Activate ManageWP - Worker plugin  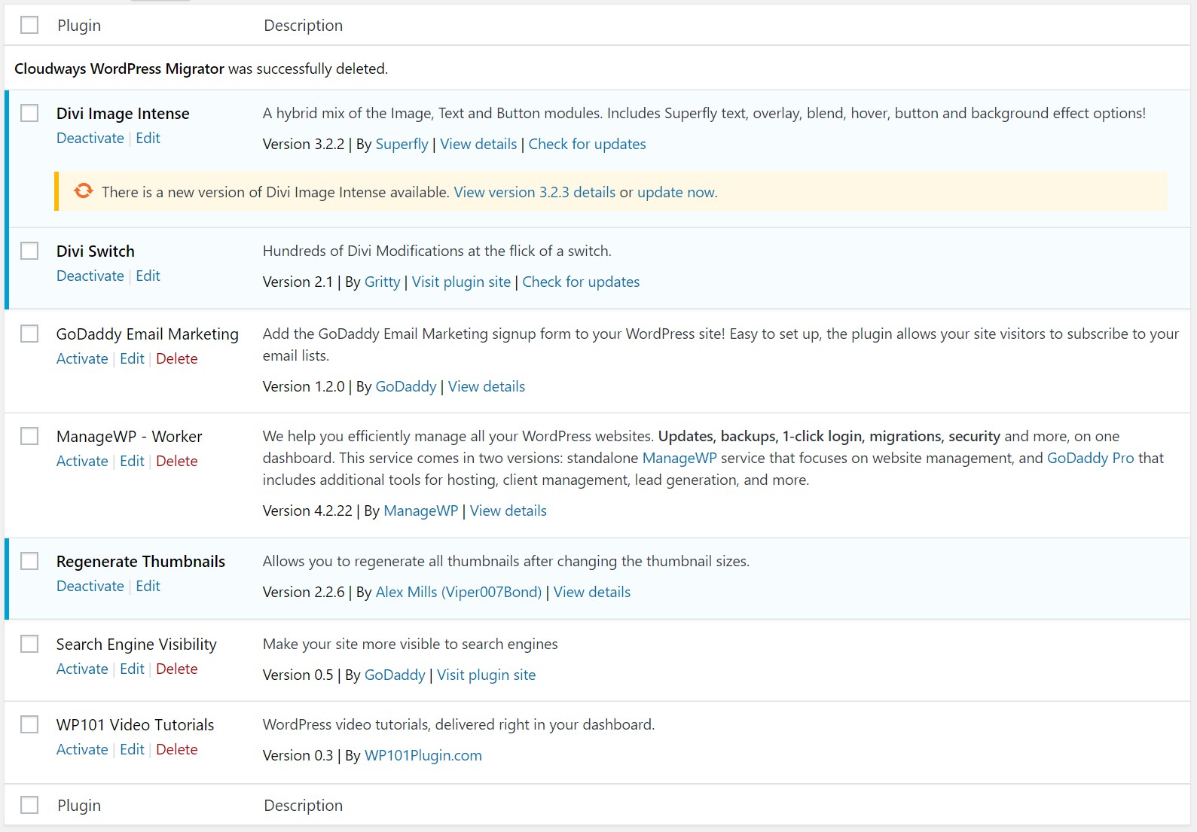click(82, 461)
